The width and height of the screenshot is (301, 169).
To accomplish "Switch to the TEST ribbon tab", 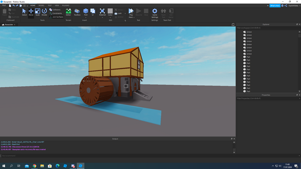I will [x=50, y=6].
